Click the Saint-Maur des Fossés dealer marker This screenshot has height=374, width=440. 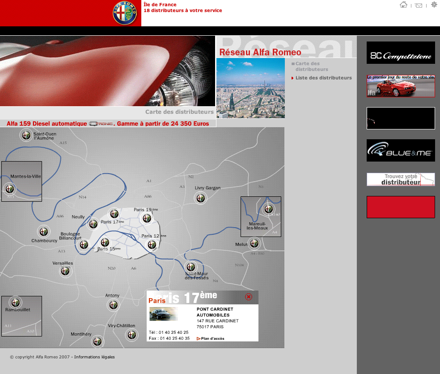(191, 267)
